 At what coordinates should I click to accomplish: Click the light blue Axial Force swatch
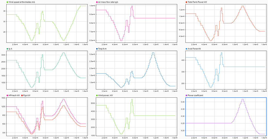pos(187,49)
